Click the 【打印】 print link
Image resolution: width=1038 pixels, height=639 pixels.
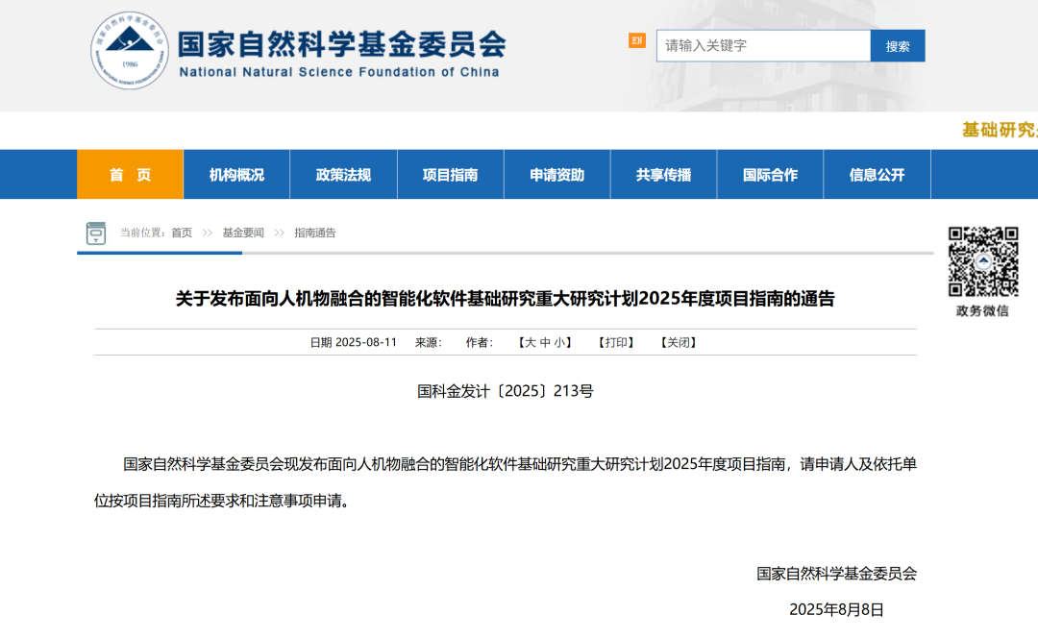coord(616,342)
